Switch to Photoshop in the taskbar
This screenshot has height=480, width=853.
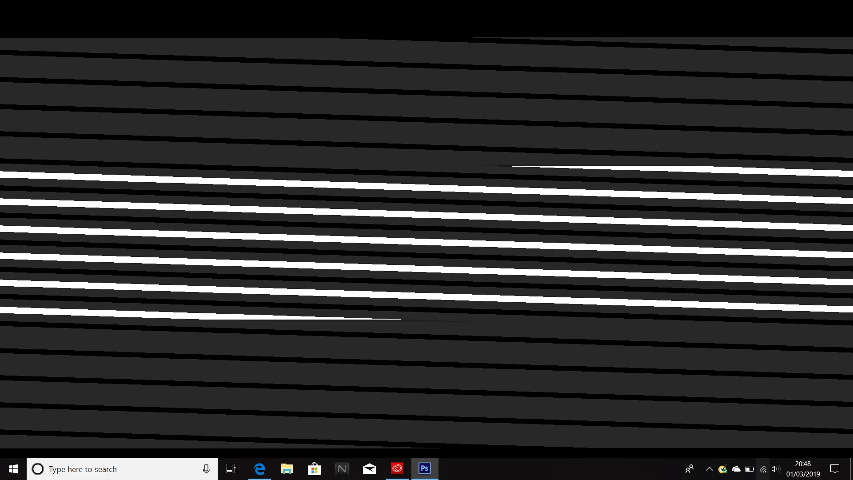pyautogui.click(x=425, y=468)
